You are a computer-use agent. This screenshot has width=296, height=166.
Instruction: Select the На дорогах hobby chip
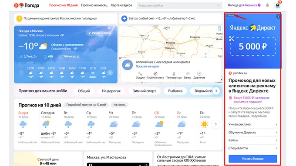click(111, 91)
